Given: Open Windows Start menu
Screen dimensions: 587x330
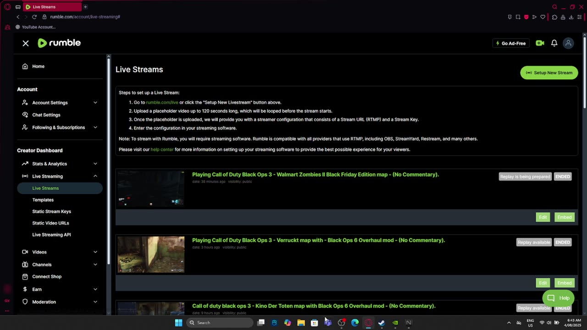Looking at the screenshot, I should coord(178,323).
